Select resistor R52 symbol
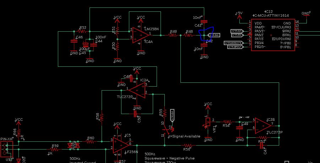320x163 pixels. click(x=82, y=31)
